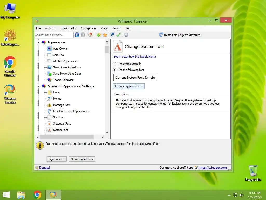266x200 pixels.
Task: Open See in detail how this tweak works
Action: 135,57
